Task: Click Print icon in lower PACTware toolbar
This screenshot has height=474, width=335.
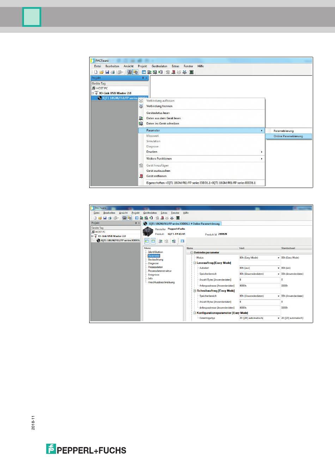Action: [110, 218]
